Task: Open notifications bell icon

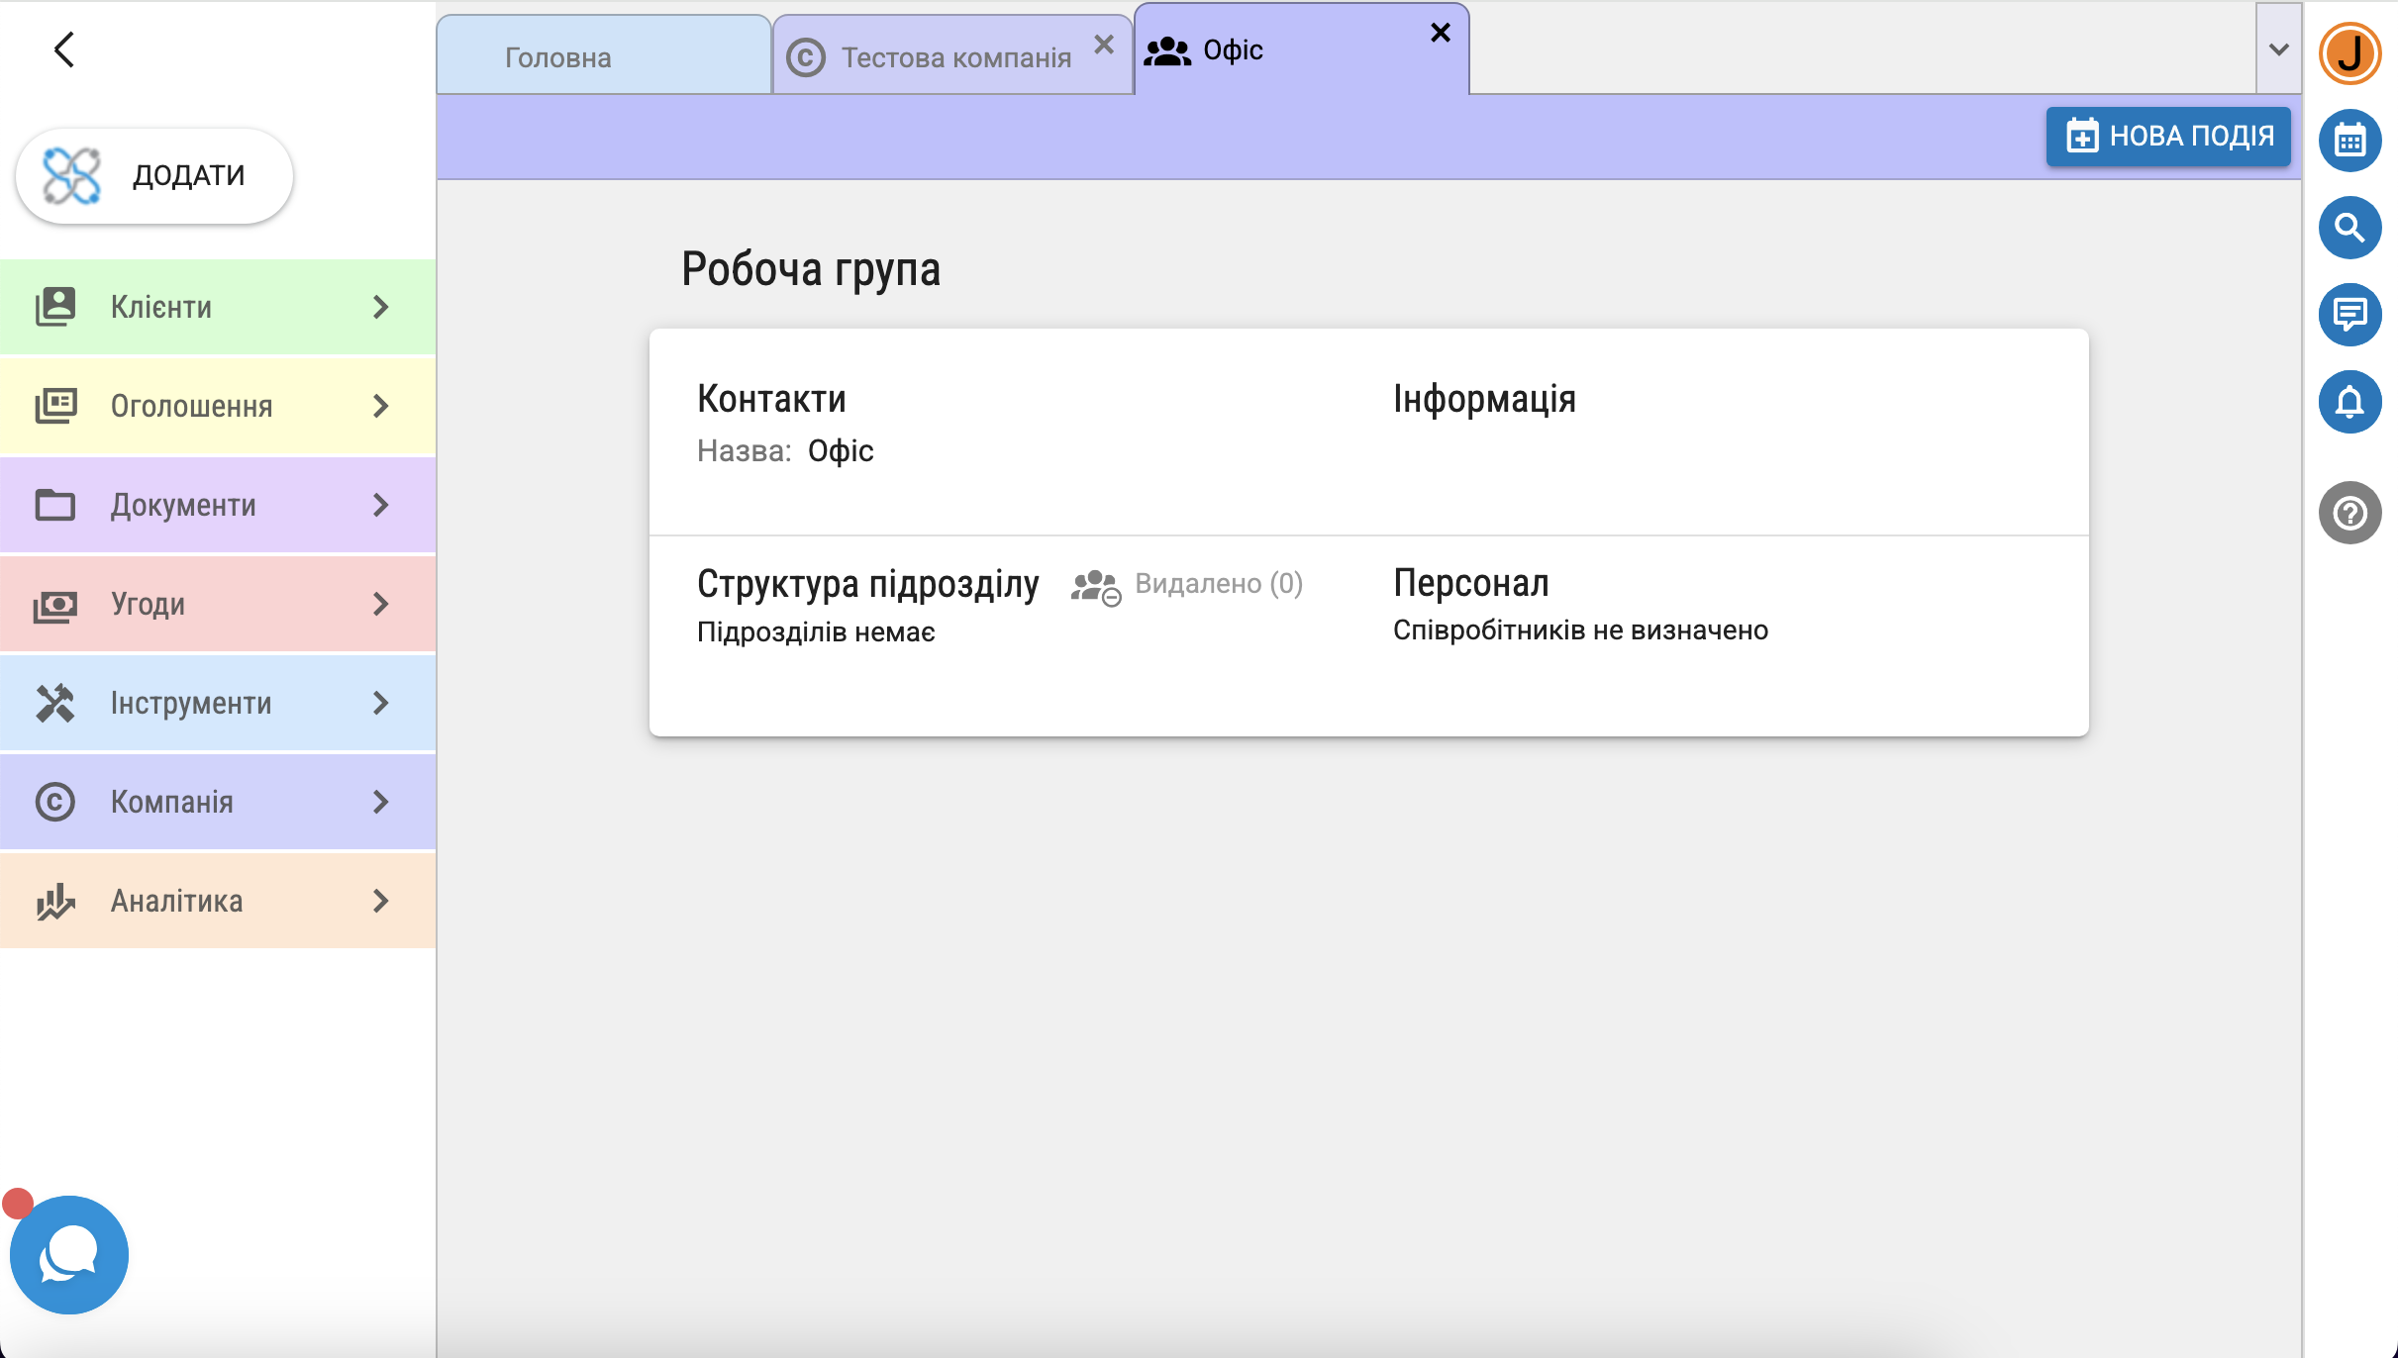Action: [x=2349, y=402]
